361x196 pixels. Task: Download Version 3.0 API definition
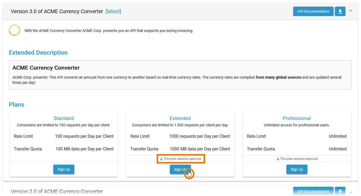(x=340, y=11)
